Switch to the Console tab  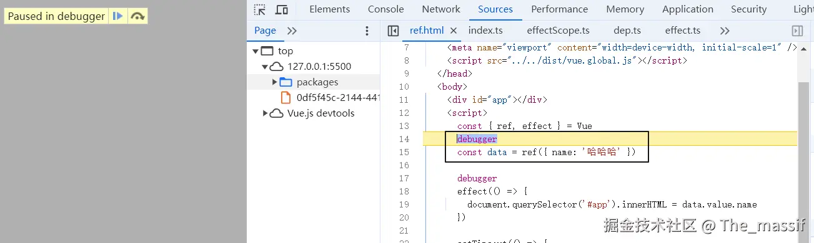click(x=385, y=9)
